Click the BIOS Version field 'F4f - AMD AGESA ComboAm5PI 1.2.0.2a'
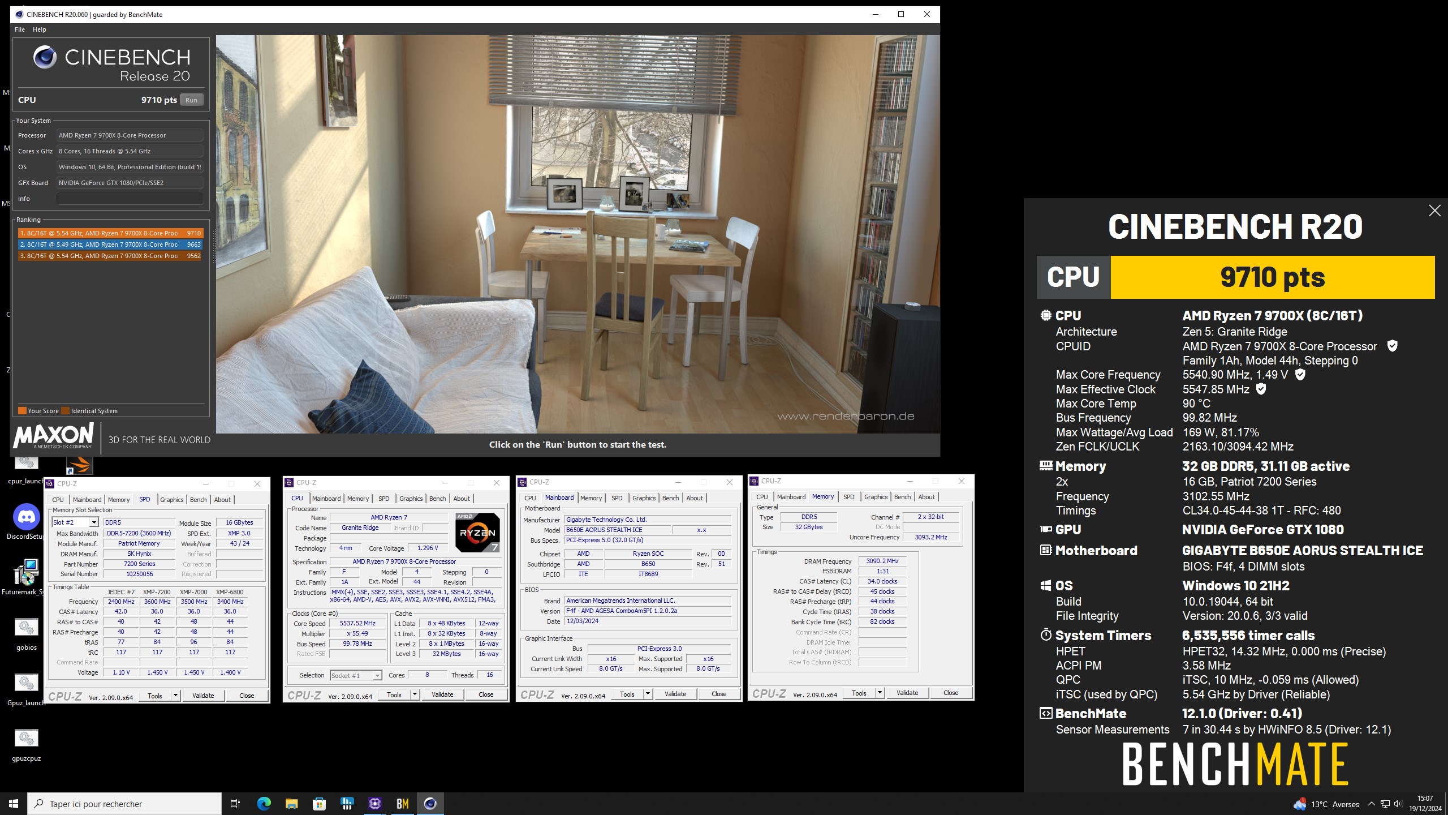This screenshot has width=1448, height=815. tap(648, 611)
